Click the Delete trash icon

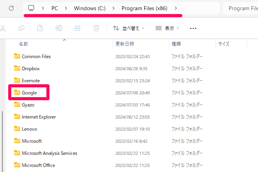96,28
